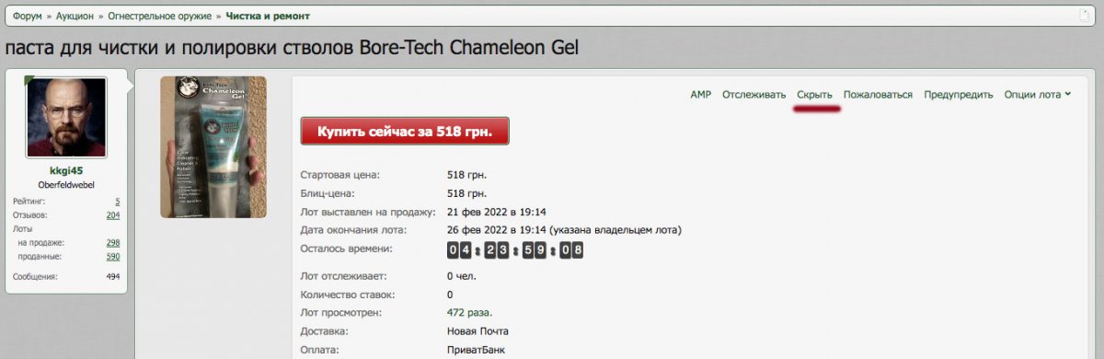1104x359 pixels.
Task: Go to the Аукцион breadcrumb
Action: coord(75,16)
